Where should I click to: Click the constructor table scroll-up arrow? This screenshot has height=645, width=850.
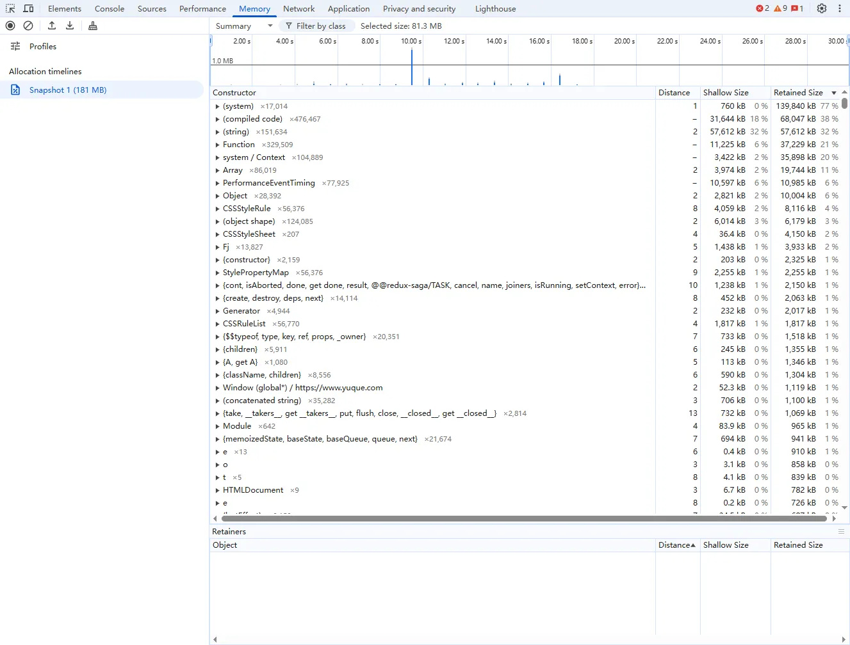[x=844, y=93]
